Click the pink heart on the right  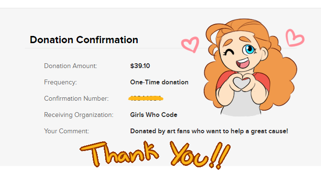tap(295, 37)
